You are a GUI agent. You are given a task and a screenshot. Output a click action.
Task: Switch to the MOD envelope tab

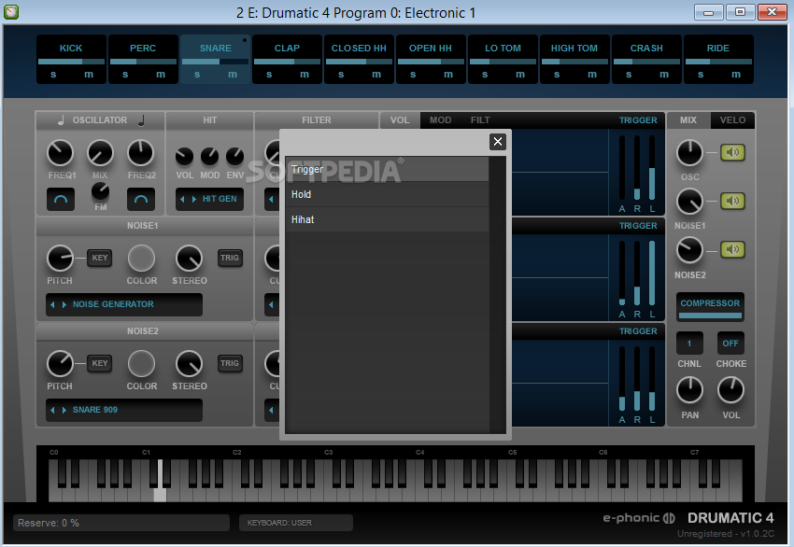coord(440,119)
